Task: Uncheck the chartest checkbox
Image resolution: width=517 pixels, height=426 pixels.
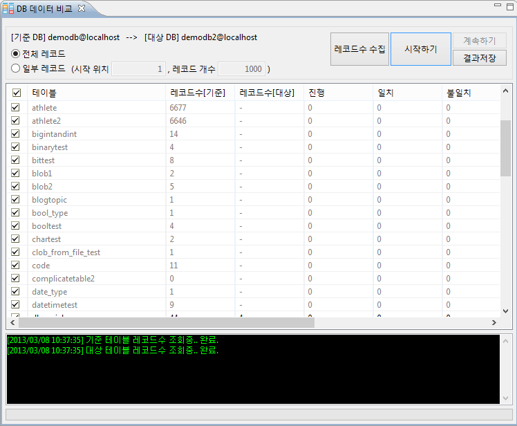Action: [x=15, y=239]
